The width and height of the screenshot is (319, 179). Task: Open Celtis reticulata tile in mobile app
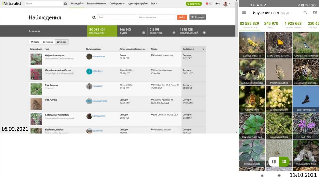pos(252,153)
